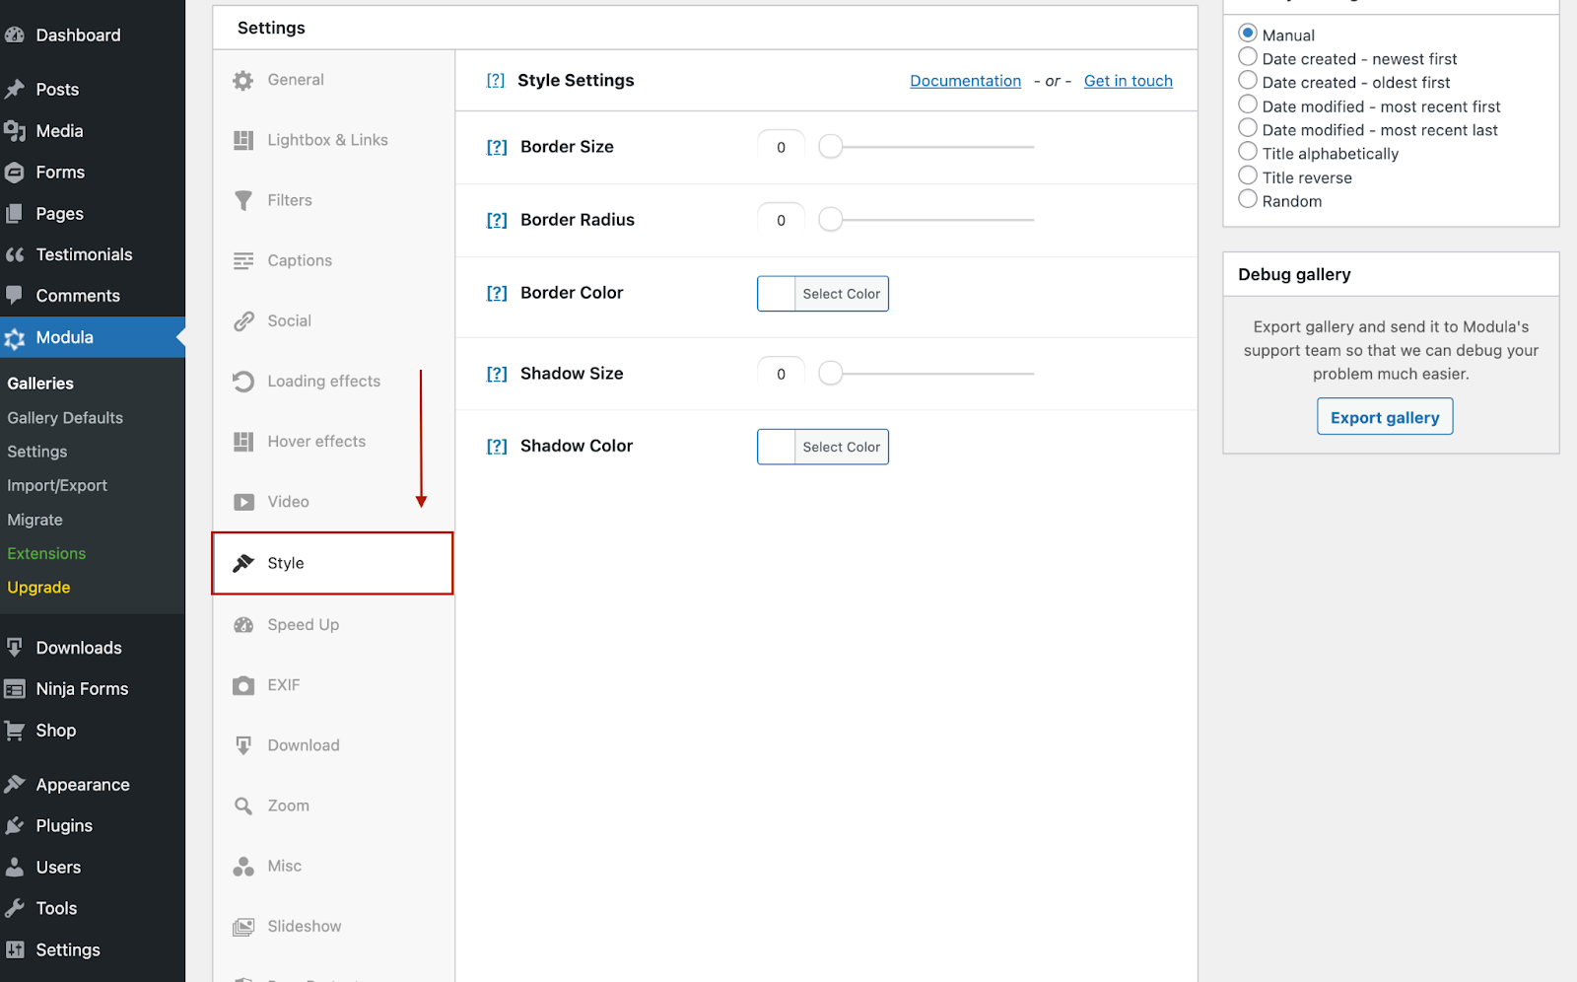Image resolution: width=1577 pixels, height=982 pixels.
Task: Click the Upgrade link in sidebar
Action: (38, 588)
